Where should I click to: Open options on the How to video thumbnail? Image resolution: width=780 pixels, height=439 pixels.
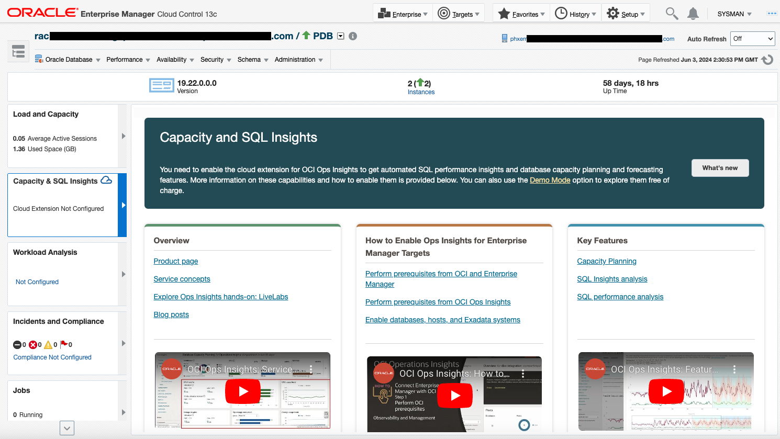point(522,374)
